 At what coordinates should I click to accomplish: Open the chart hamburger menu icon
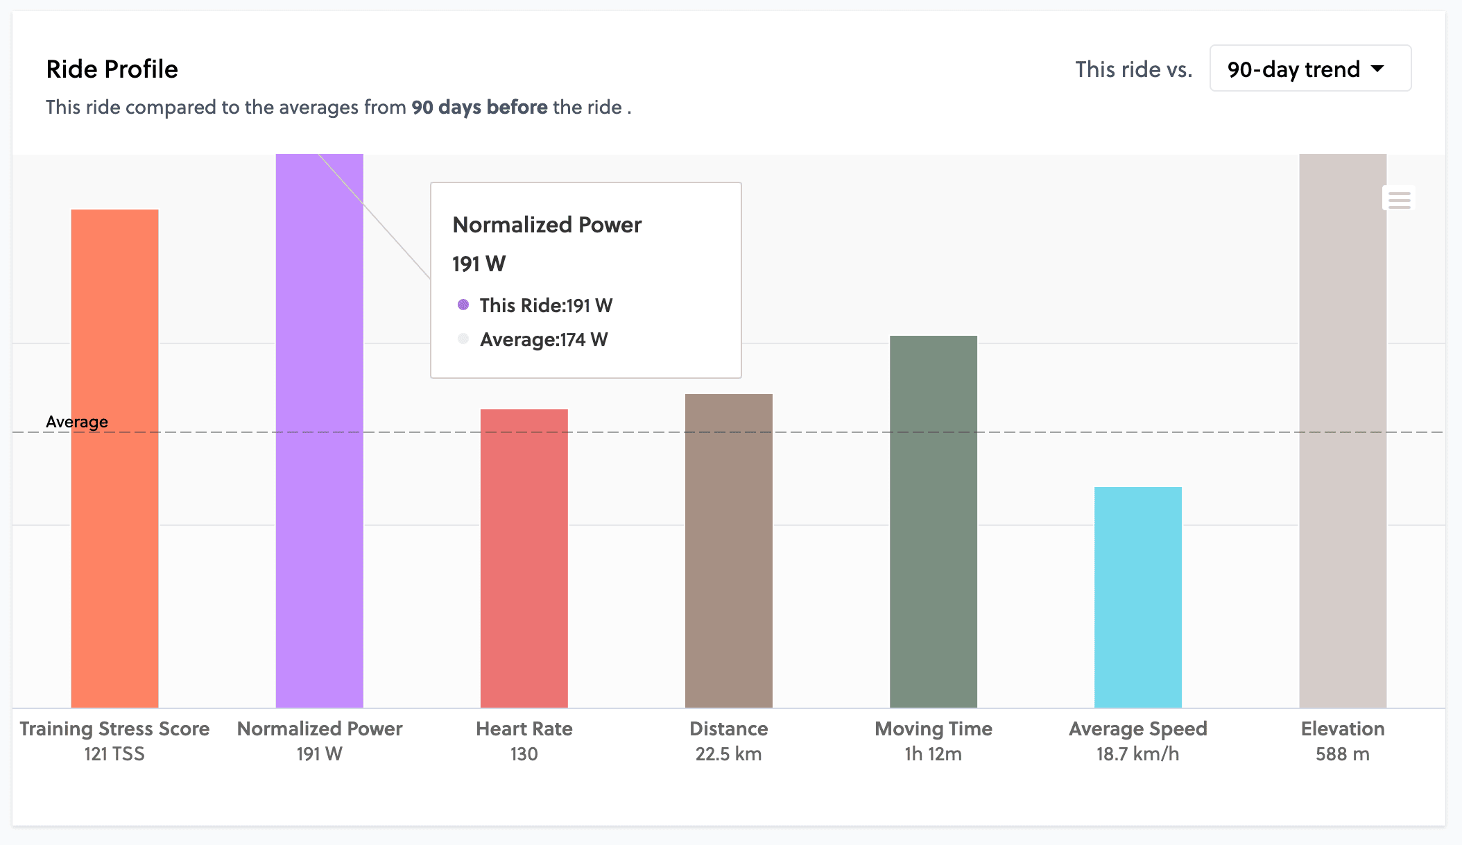point(1399,200)
